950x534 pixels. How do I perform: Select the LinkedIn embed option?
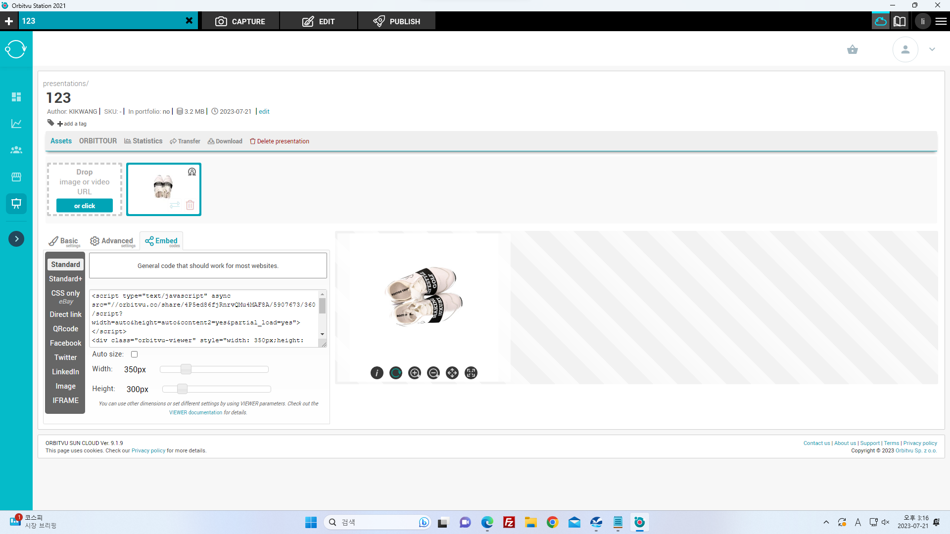coord(65,372)
